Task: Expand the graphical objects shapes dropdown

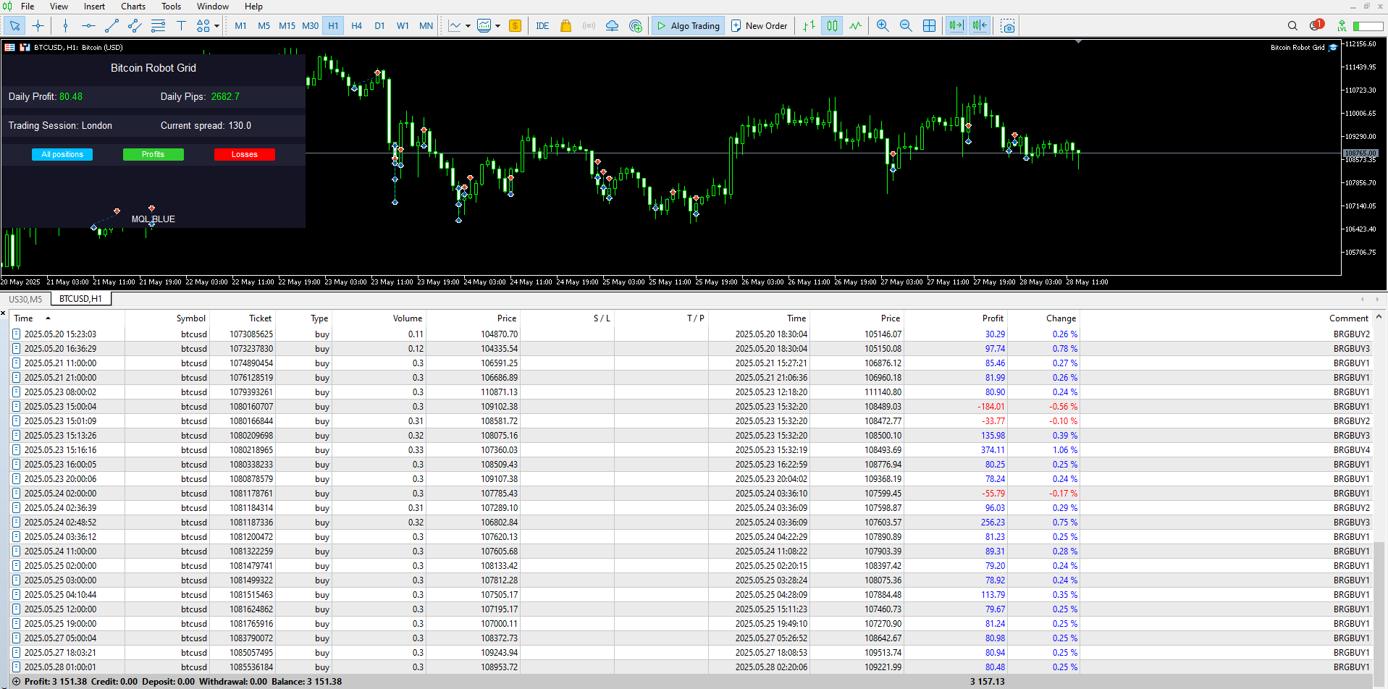Action: (216, 26)
